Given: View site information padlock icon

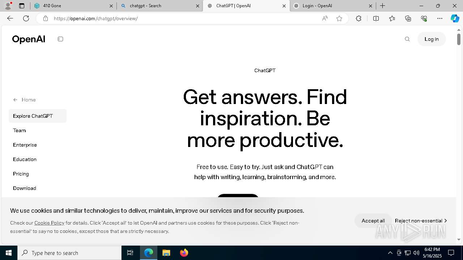Looking at the screenshot, I should [x=46, y=18].
